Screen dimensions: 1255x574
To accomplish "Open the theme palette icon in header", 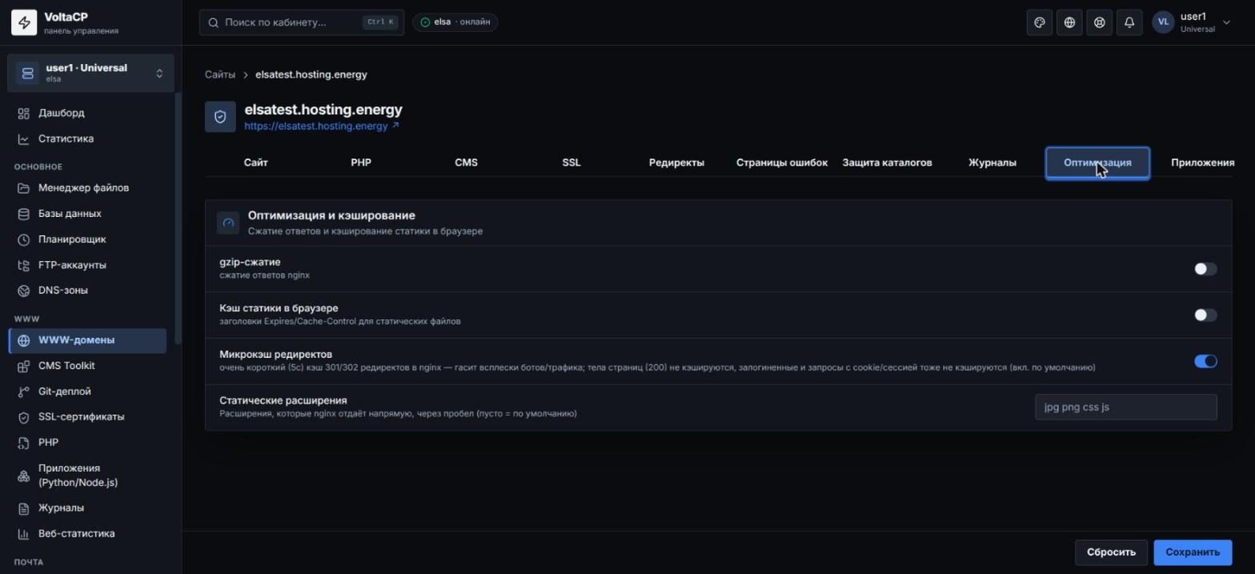I will coord(1040,22).
